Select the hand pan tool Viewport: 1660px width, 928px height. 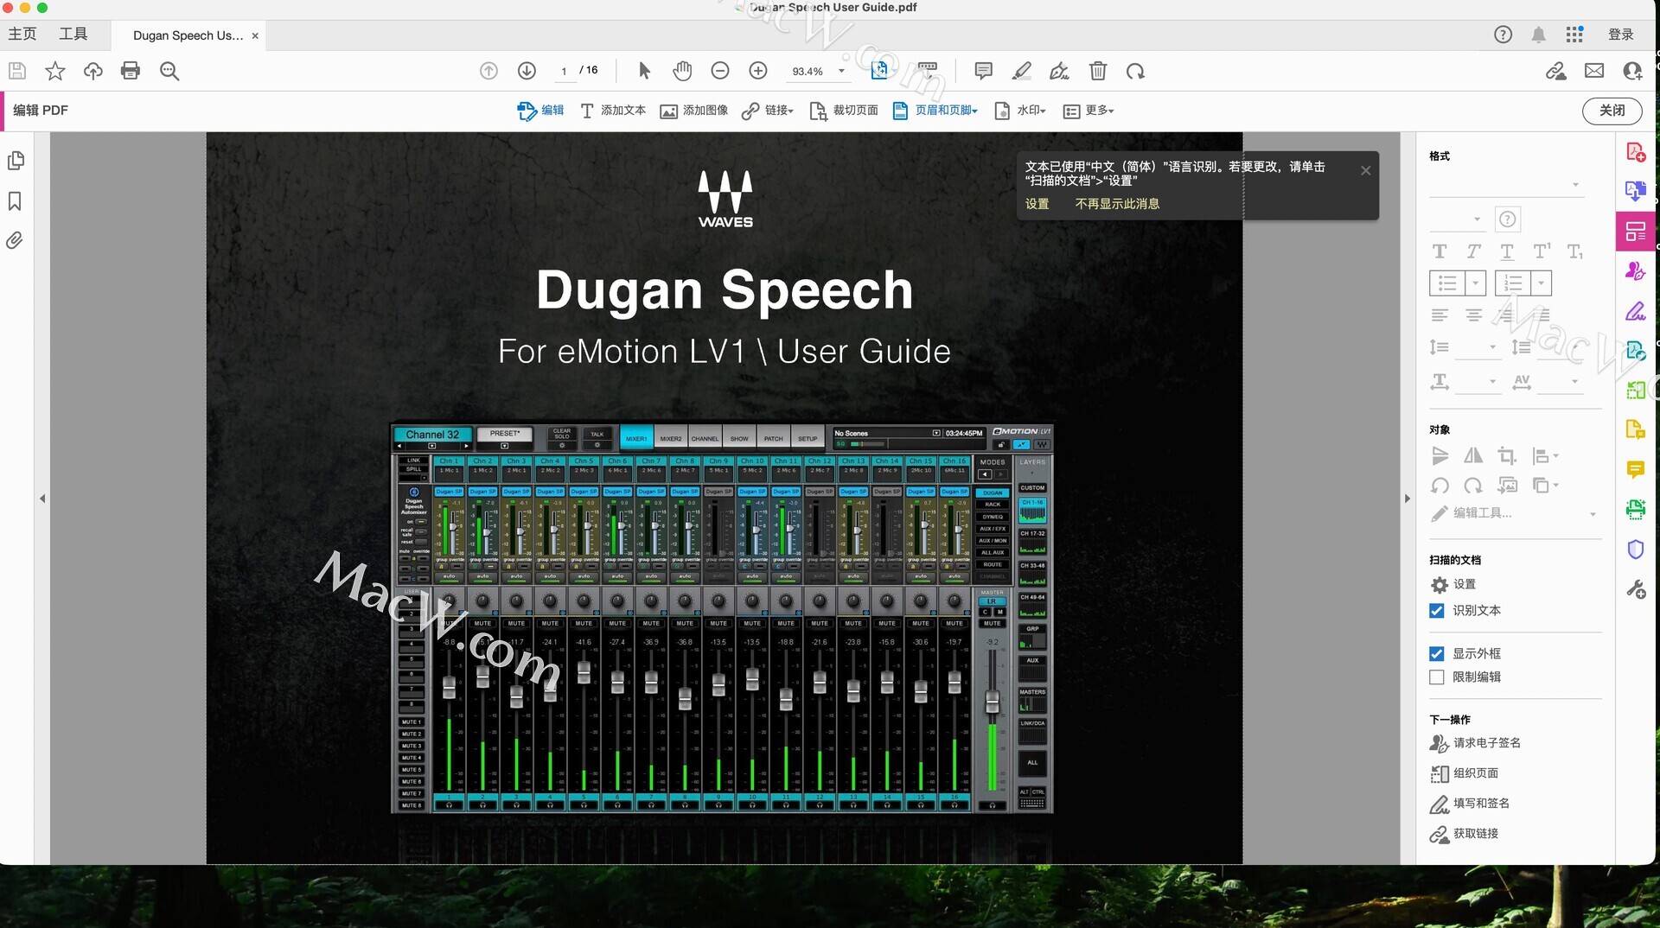[682, 71]
